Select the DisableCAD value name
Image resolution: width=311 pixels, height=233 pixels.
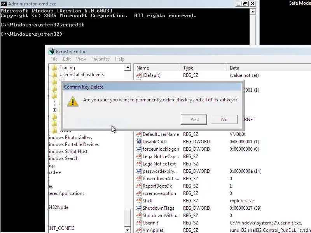point(155,141)
